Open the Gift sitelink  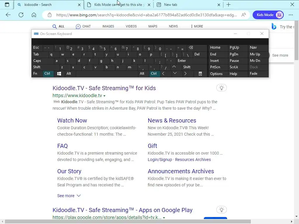152,146
